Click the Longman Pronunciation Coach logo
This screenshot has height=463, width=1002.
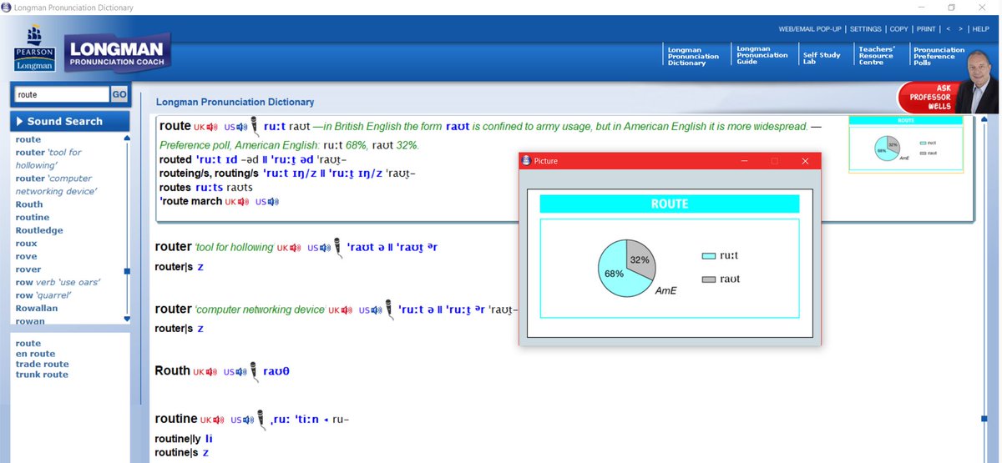click(117, 53)
